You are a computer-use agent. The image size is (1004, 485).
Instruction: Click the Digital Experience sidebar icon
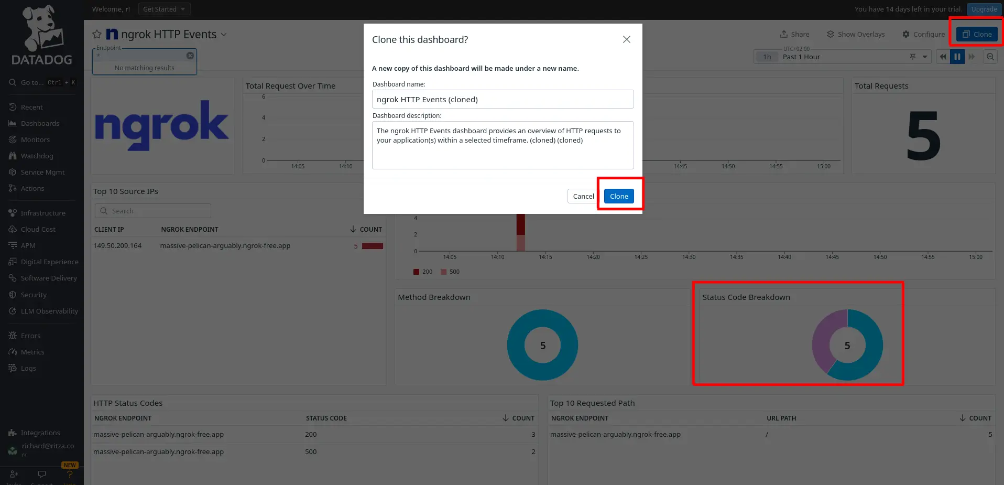coord(13,262)
